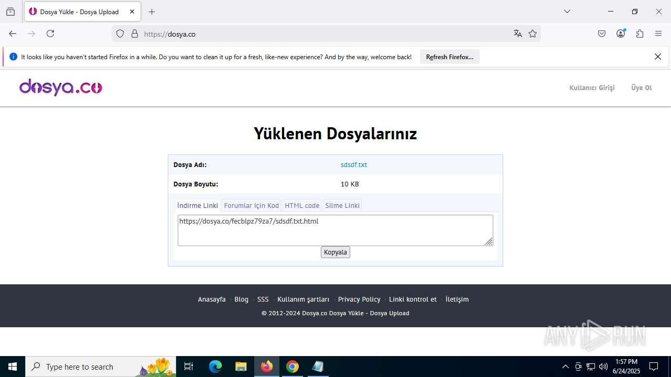Click the Kopyala copy button

[335, 252]
